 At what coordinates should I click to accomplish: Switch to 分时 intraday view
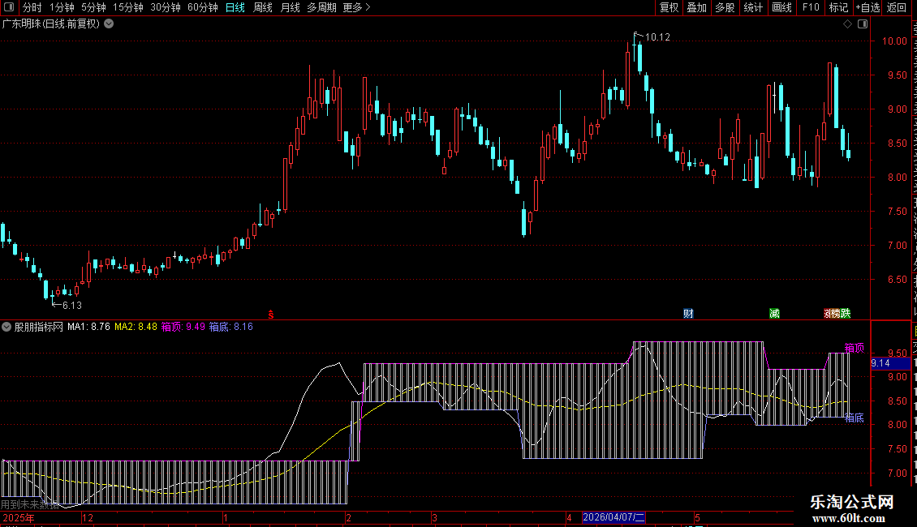(x=32, y=7)
